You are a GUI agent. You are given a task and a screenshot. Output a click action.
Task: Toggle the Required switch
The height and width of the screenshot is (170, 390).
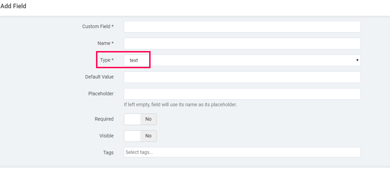tap(140, 119)
